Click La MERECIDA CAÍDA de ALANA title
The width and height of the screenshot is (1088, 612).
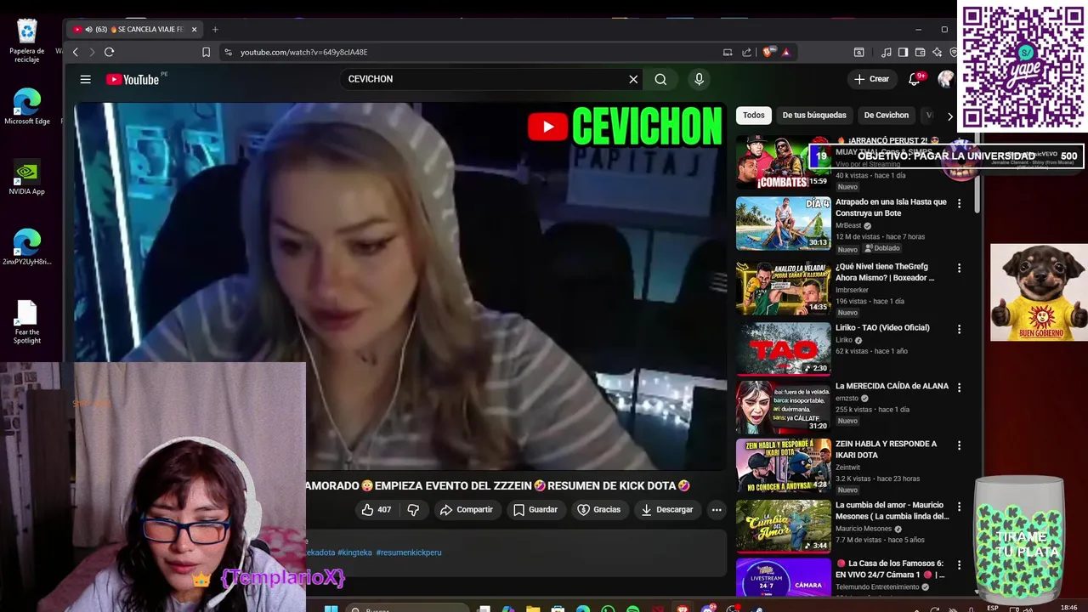point(892,386)
